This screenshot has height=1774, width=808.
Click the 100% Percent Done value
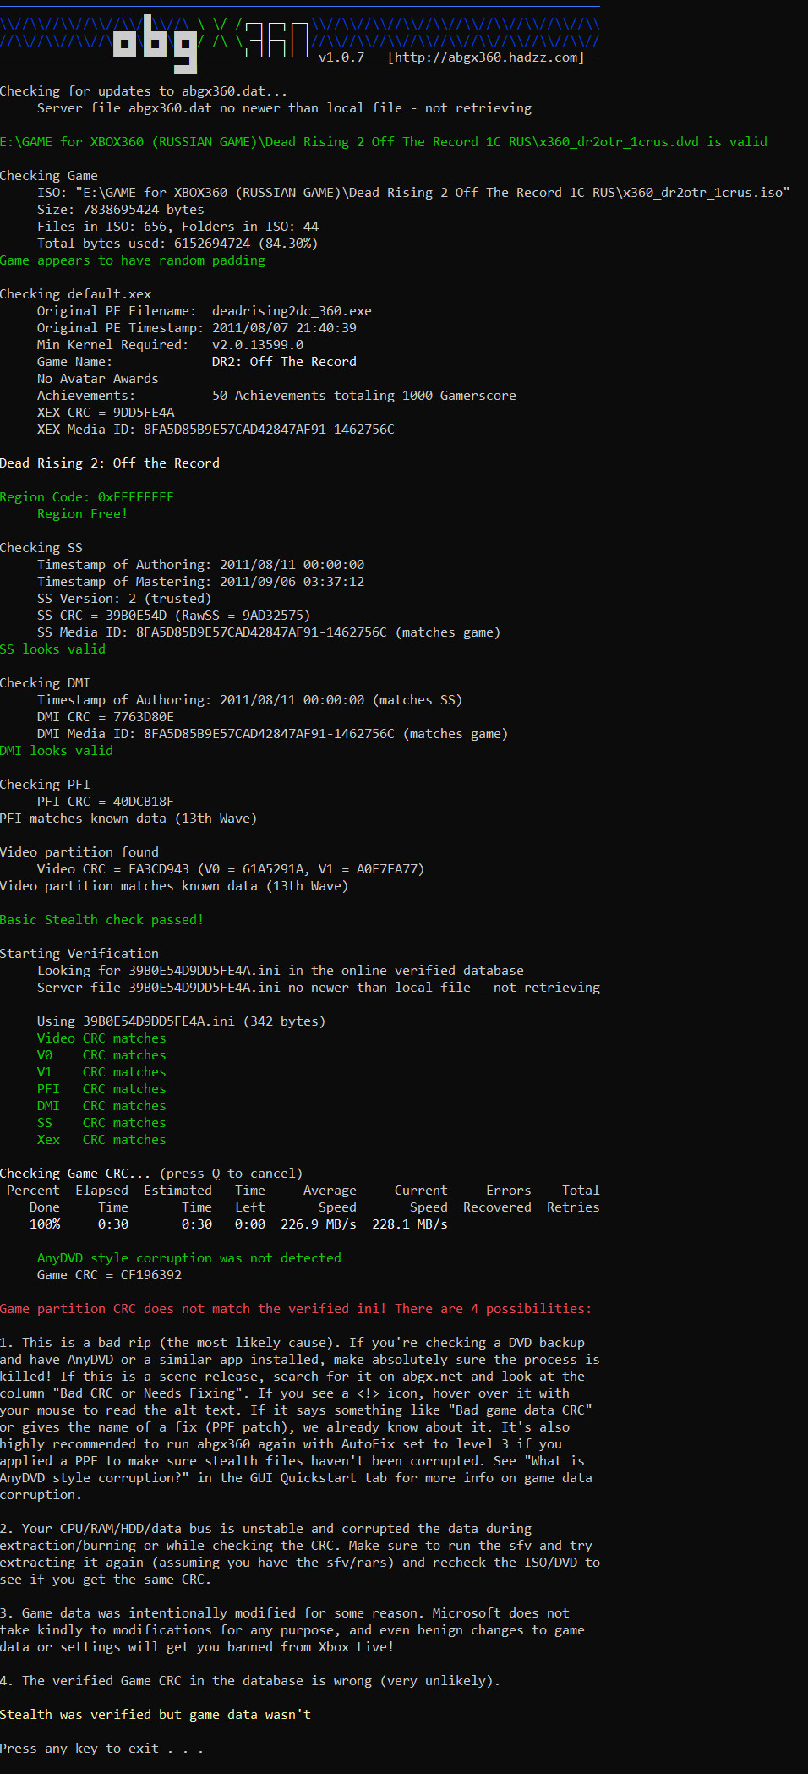click(45, 1224)
